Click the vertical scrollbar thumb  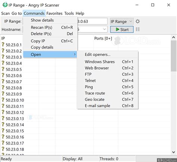[x=174, y=56]
